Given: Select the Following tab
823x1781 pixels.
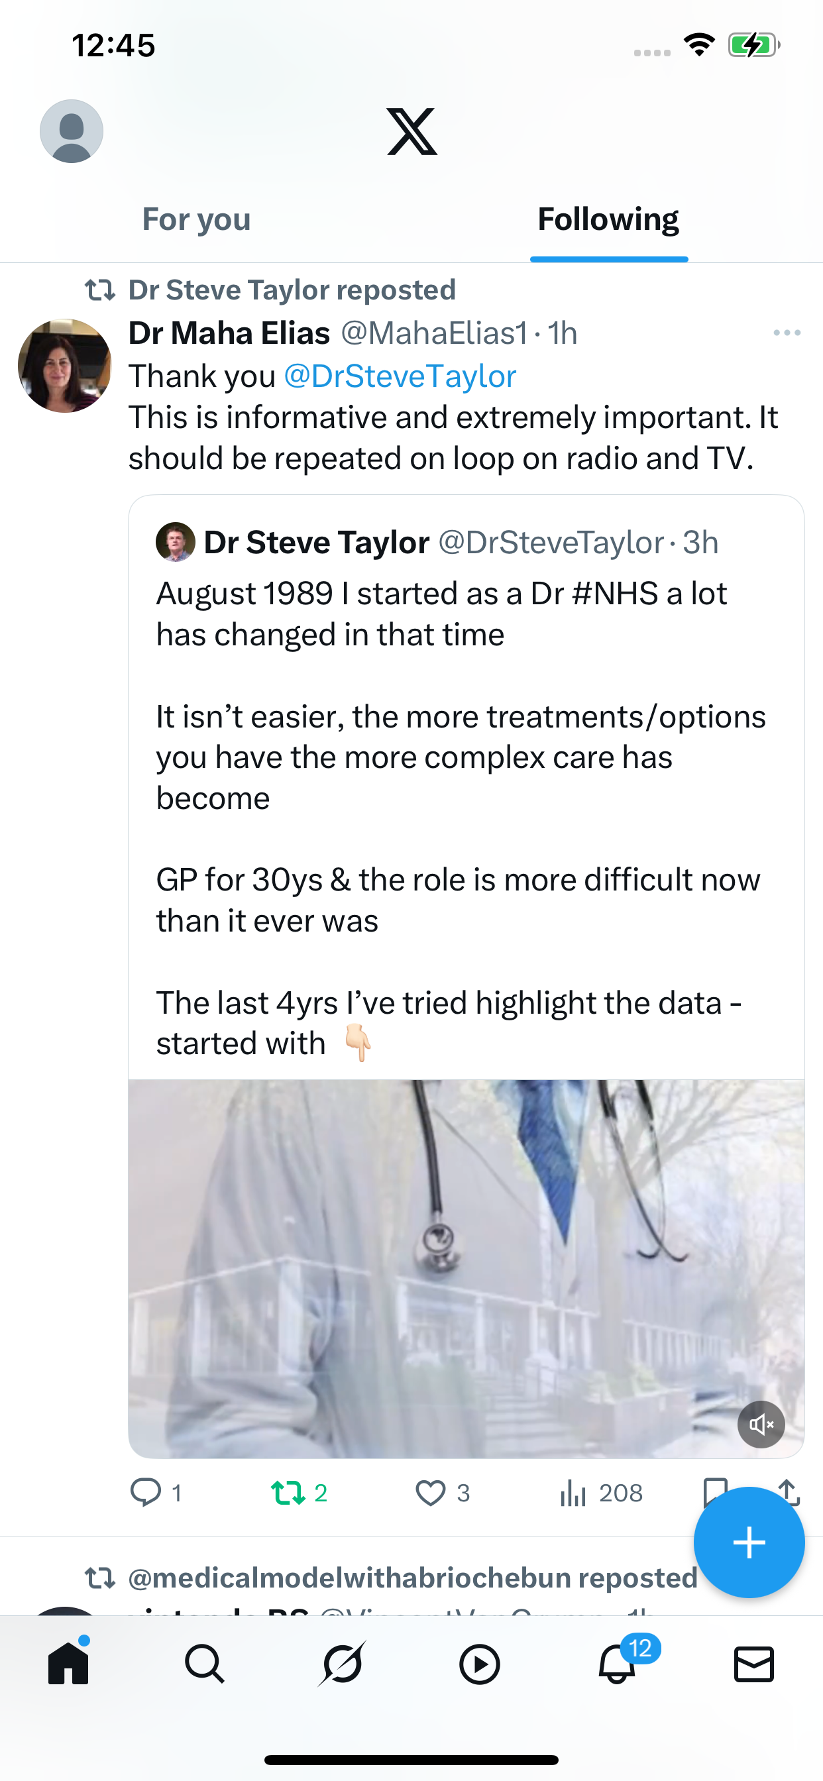Looking at the screenshot, I should tap(608, 219).
